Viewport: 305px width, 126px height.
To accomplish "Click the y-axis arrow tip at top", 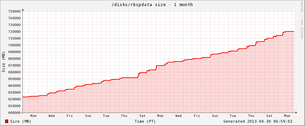I will tap(23, 9).
